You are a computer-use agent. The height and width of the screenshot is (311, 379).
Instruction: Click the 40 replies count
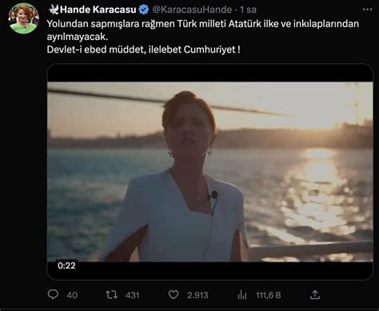72,295
